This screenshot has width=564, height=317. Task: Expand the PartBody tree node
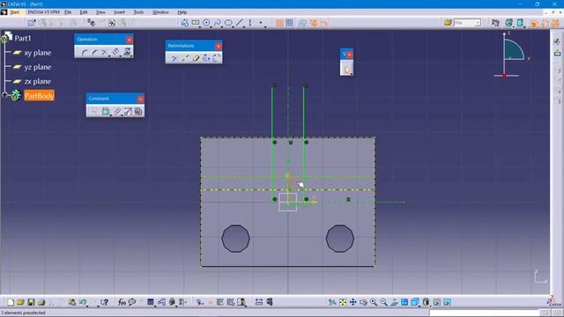4,95
